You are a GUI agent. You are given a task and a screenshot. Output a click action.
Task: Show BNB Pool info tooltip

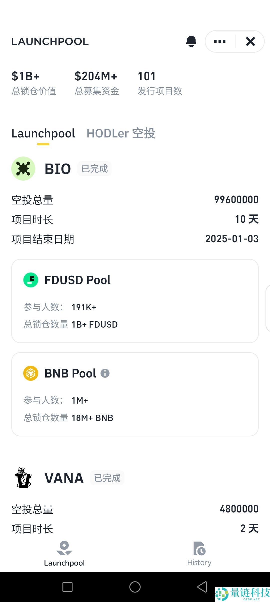[x=105, y=373]
